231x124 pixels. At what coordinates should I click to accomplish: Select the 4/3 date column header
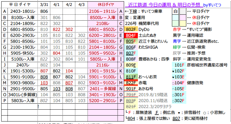tap(82, 5)
